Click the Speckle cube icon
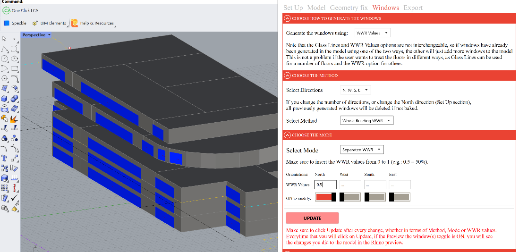The image size is (519, 252). click(7, 23)
